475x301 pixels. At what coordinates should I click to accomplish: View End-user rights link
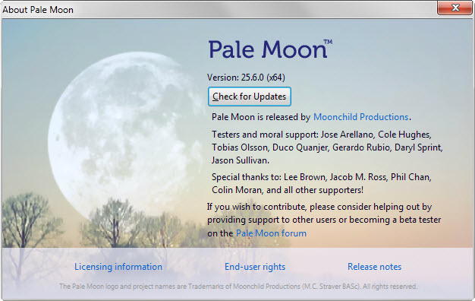pyautogui.click(x=255, y=267)
